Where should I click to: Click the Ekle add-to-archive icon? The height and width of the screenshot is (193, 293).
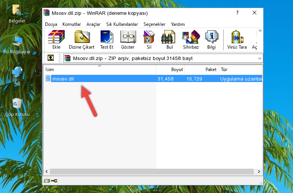56,40
